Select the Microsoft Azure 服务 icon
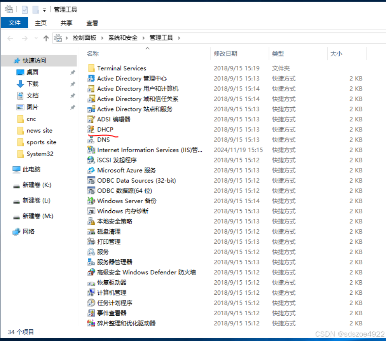 (x=91, y=170)
